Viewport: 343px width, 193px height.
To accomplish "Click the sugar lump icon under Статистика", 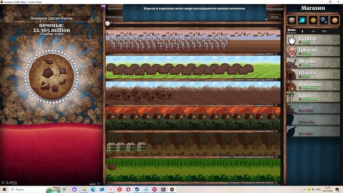I will tap(107, 24).
